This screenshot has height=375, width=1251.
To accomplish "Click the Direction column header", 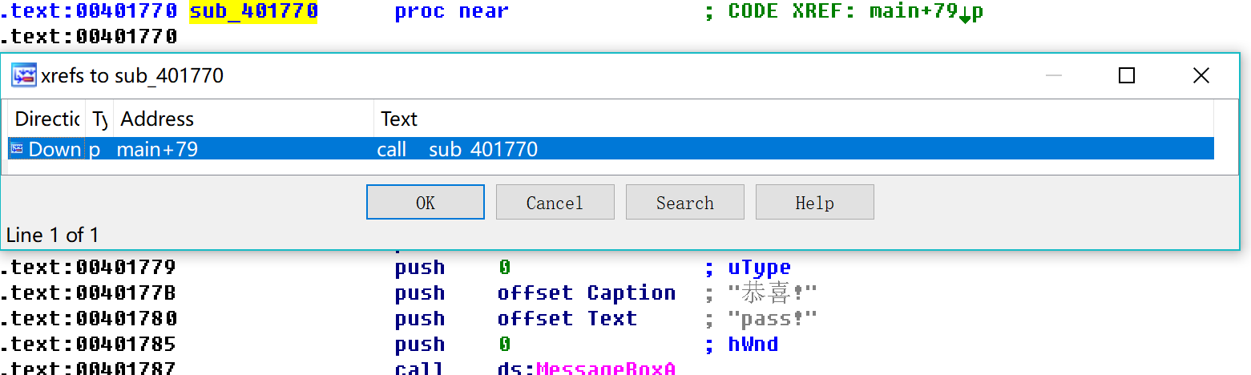I will [47, 119].
